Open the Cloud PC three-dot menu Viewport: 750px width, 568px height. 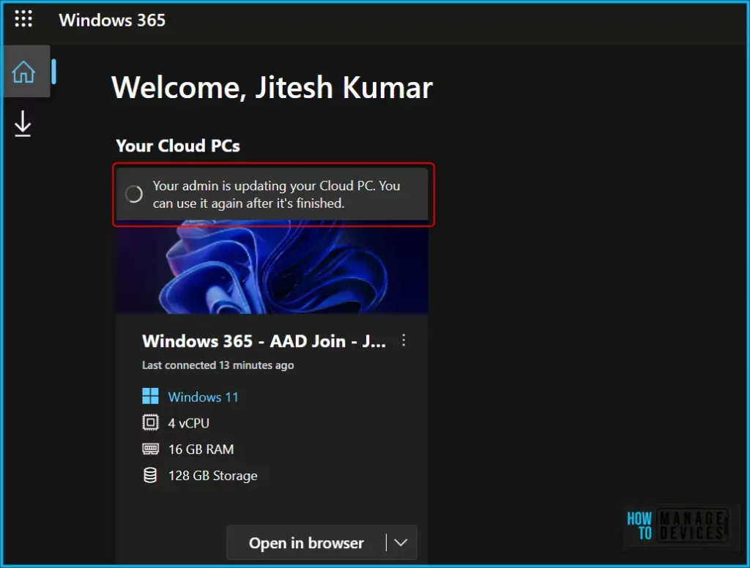pyautogui.click(x=404, y=340)
